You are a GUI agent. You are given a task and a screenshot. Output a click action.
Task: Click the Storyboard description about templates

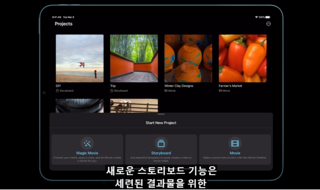[161, 159]
